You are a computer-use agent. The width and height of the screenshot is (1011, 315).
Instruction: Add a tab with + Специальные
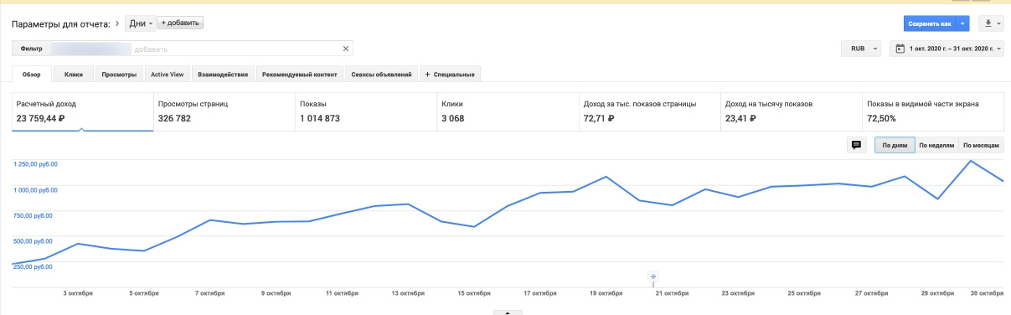pos(451,75)
